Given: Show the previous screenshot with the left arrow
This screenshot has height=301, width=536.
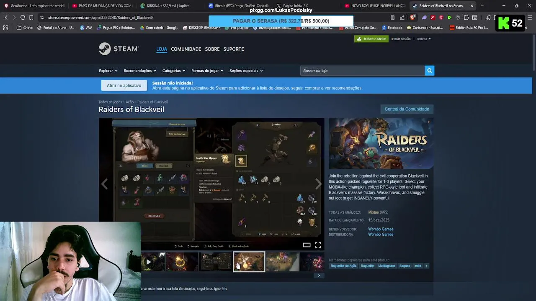Looking at the screenshot, I should click(105, 184).
